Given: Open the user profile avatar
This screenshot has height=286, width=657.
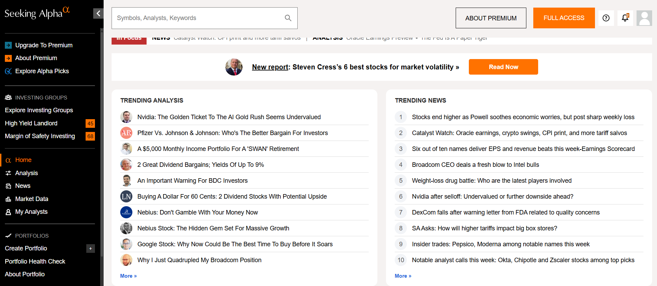Looking at the screenshot, I should pyautogui.click(x=644, y=18).
